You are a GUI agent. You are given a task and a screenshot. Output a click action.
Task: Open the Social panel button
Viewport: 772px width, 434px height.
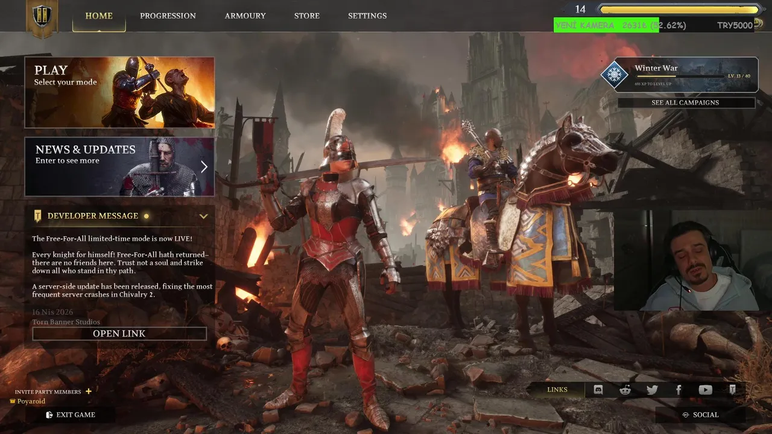700,415
